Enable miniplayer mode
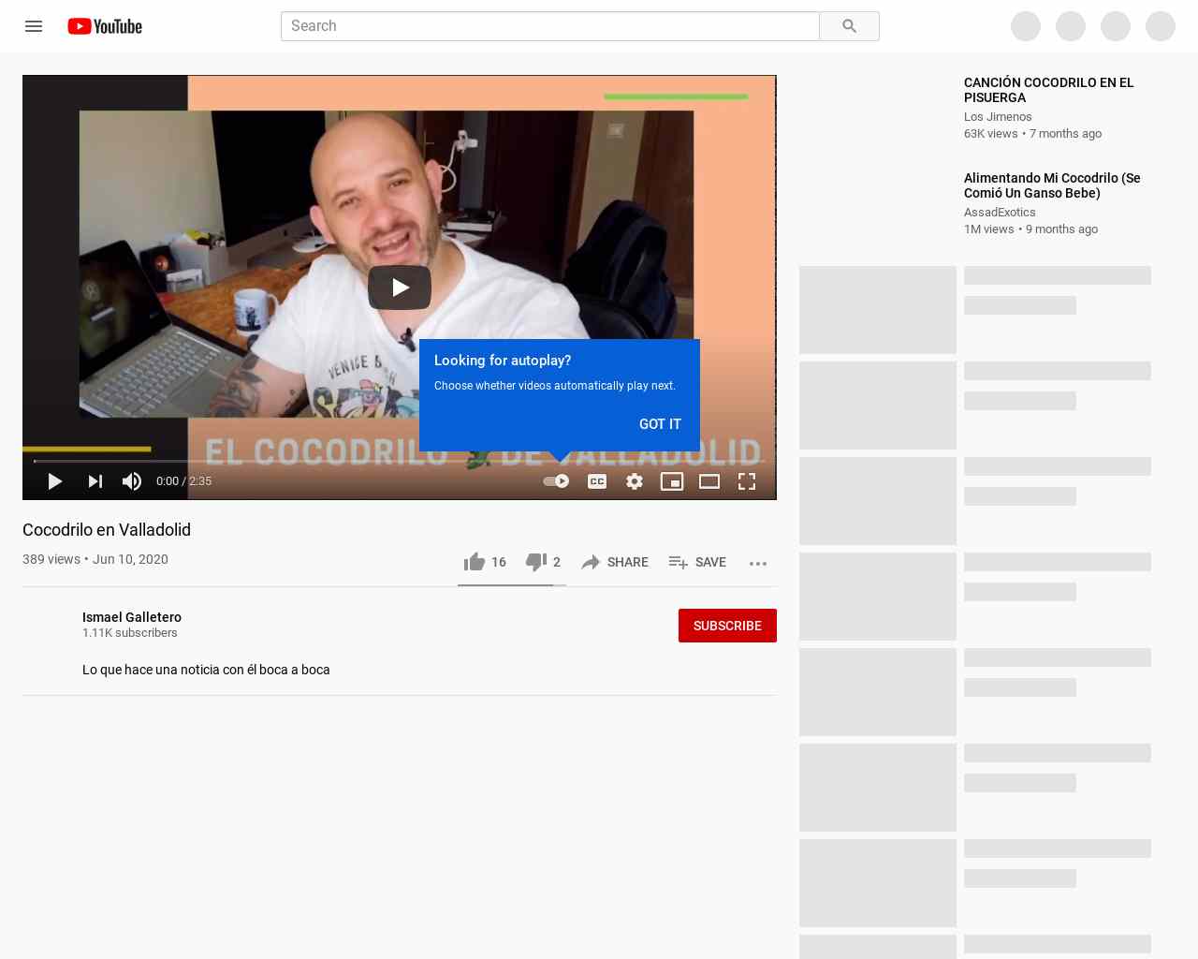The width and height of the screenshot is (1198, 959). [672, 481]
